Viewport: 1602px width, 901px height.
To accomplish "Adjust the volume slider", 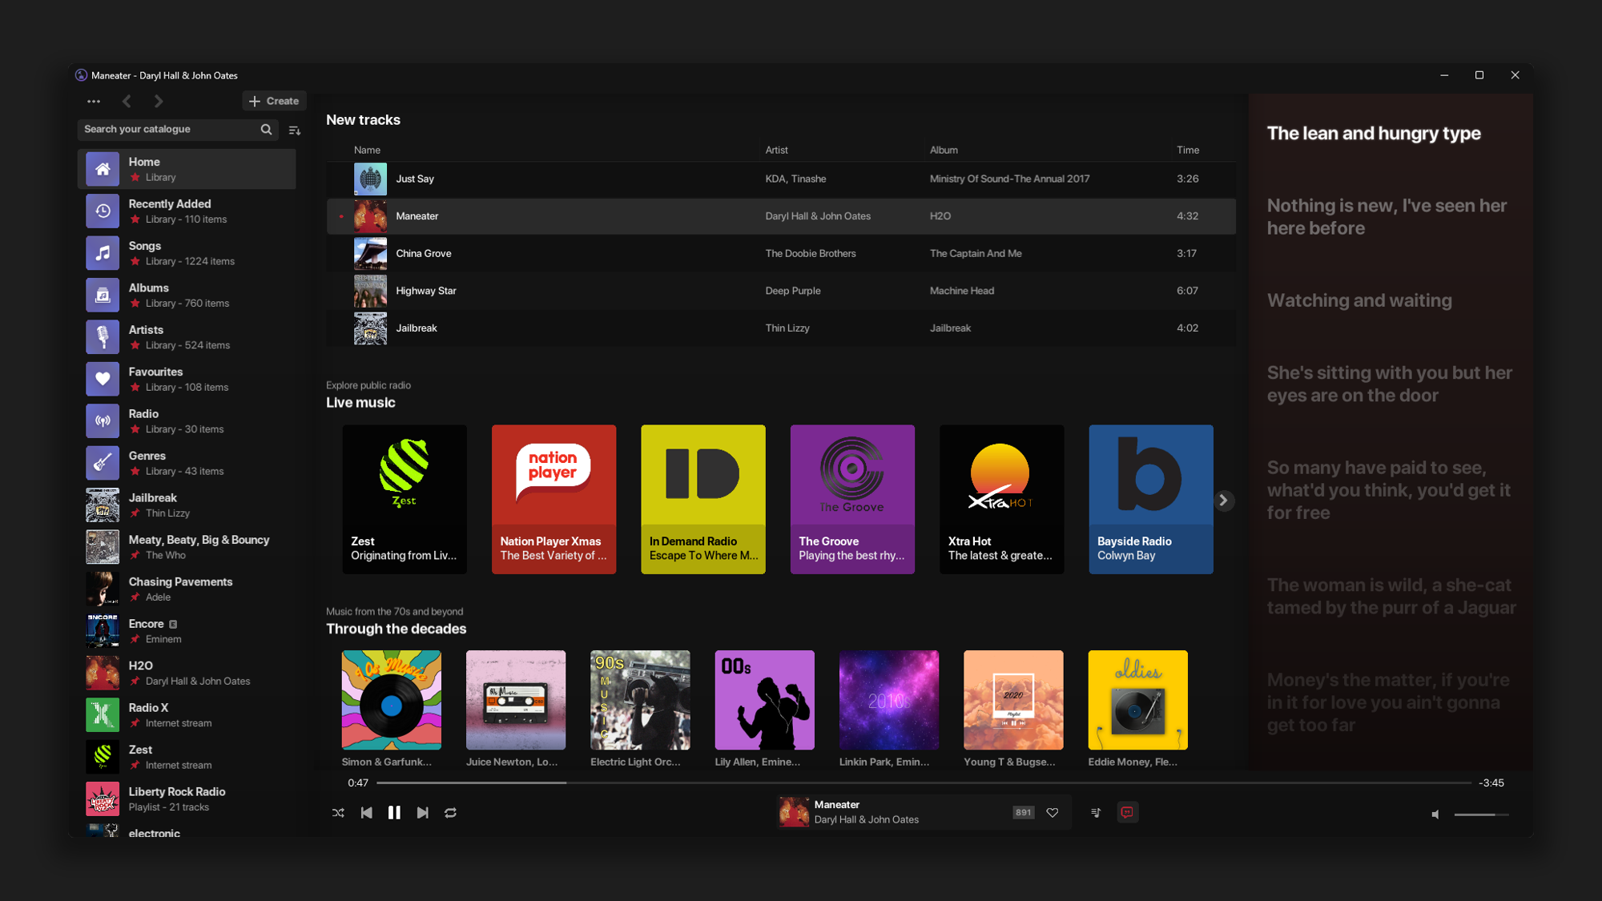I will (x=1481, y=815).
